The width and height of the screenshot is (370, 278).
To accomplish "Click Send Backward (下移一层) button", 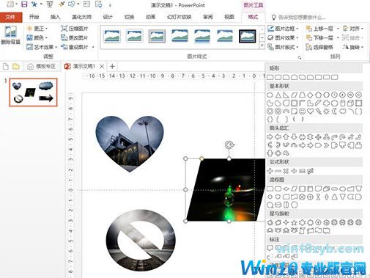I will pos(320,37).
